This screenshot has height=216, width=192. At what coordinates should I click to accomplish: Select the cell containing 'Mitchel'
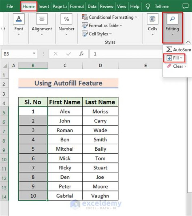(65, 149)
